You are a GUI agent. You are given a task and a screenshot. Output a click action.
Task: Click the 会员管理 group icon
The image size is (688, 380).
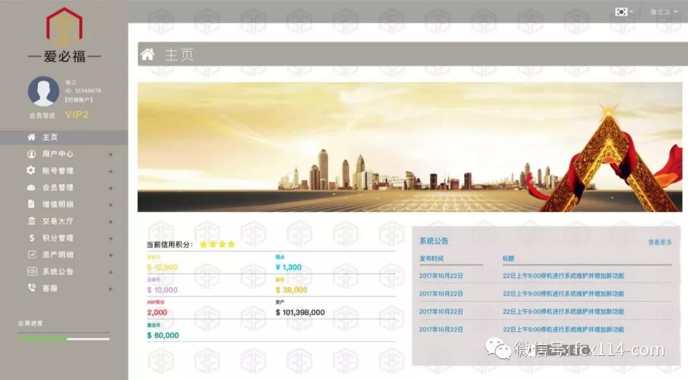coord(31,188)
